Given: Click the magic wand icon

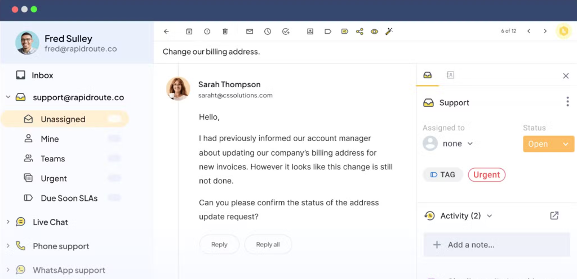Looking at the screenshot, I should point(389,31).
